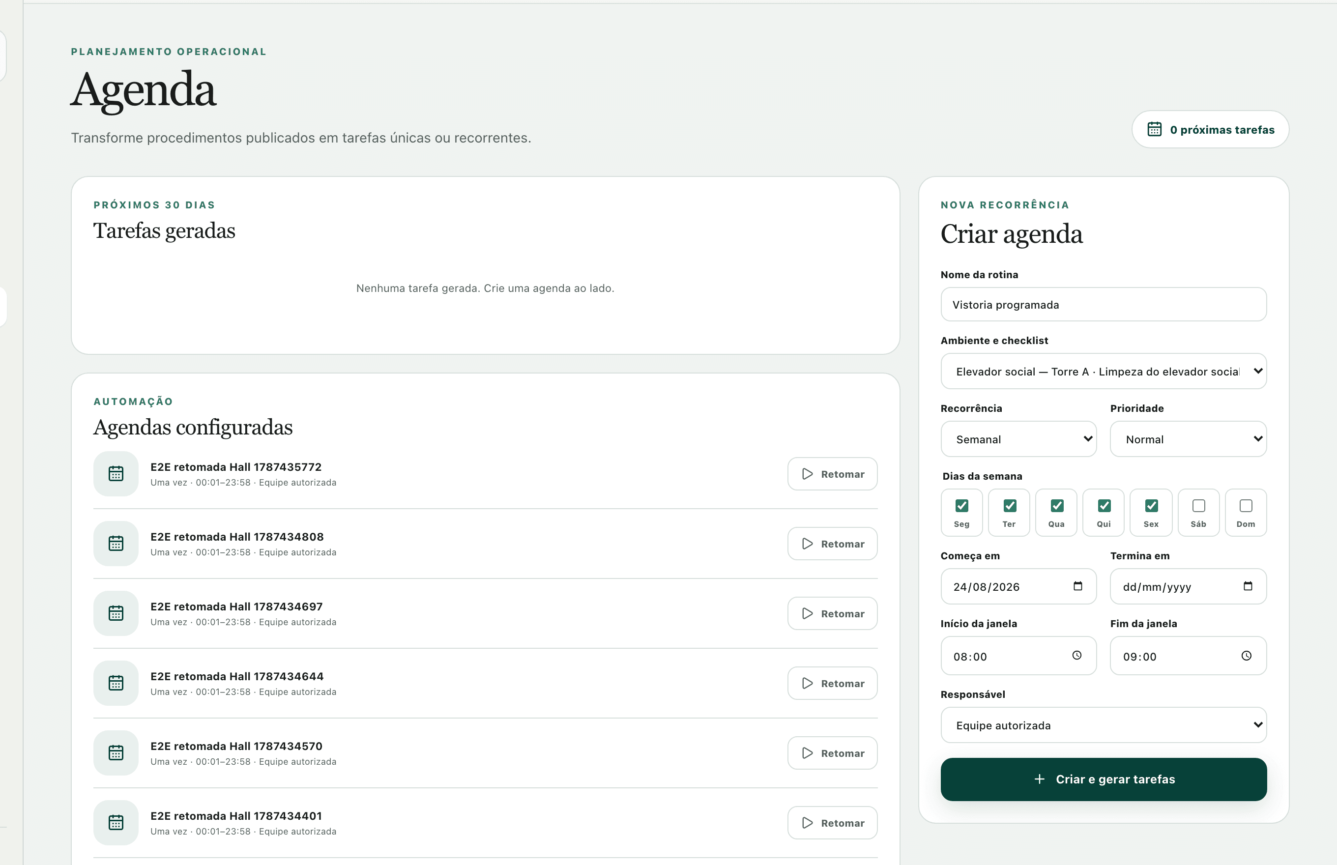Click Agendas configuradas heading
The height and width of the screenshot is (865, 1337).
click(x=193, y=427)
